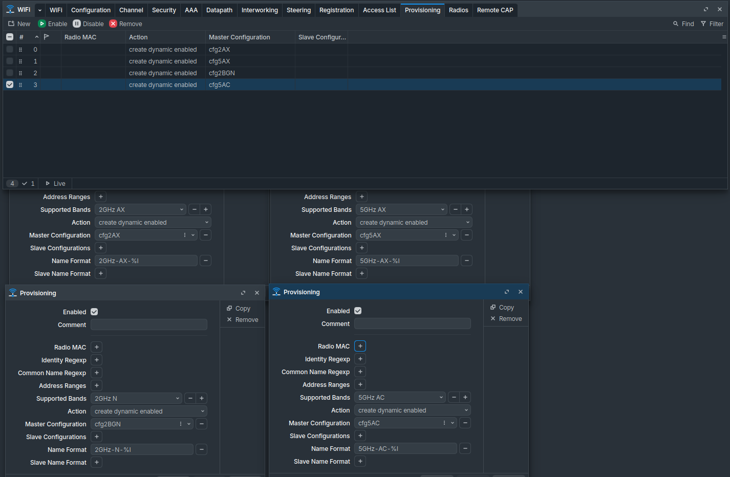Viewport: 730px width, 477px height.
Task: Switch to the Radios tab
Action: 459,10
